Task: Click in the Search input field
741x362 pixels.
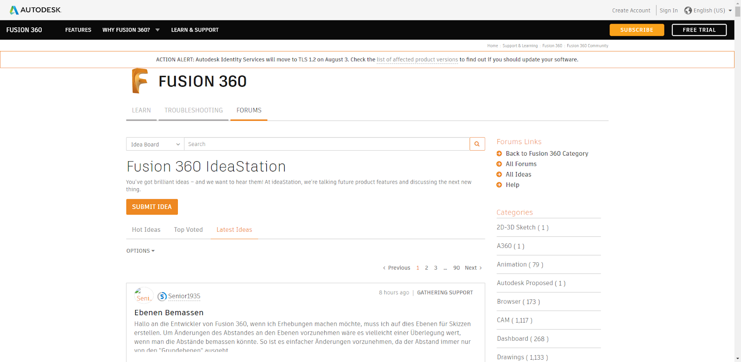Action: pyautogui.click(x=327, y=144)
